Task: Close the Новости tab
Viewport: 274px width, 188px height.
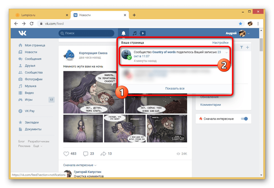Action: pyautogui.click(x=125, y=15)
